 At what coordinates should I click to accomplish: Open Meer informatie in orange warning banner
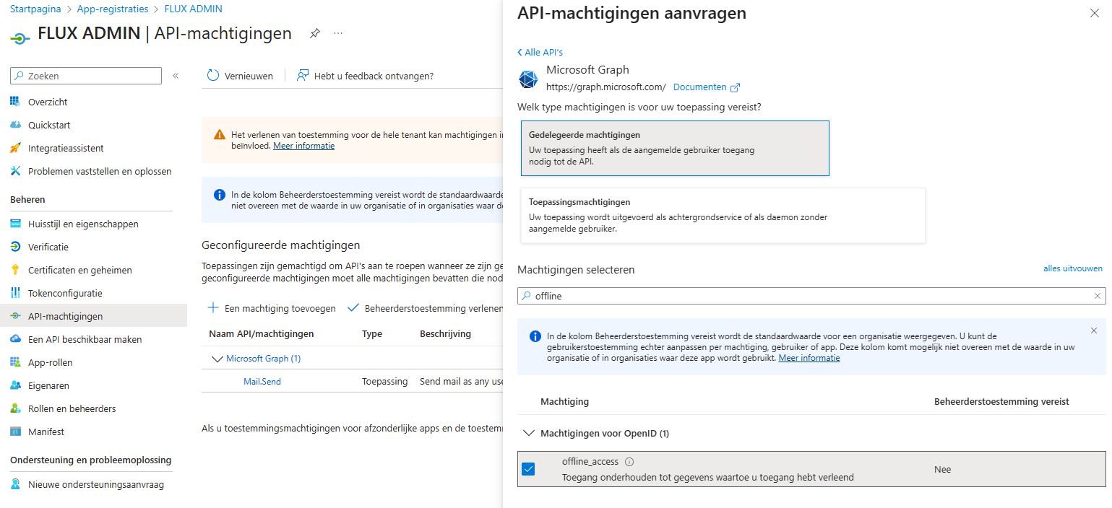pyautogui.click(x=303, y=146)
